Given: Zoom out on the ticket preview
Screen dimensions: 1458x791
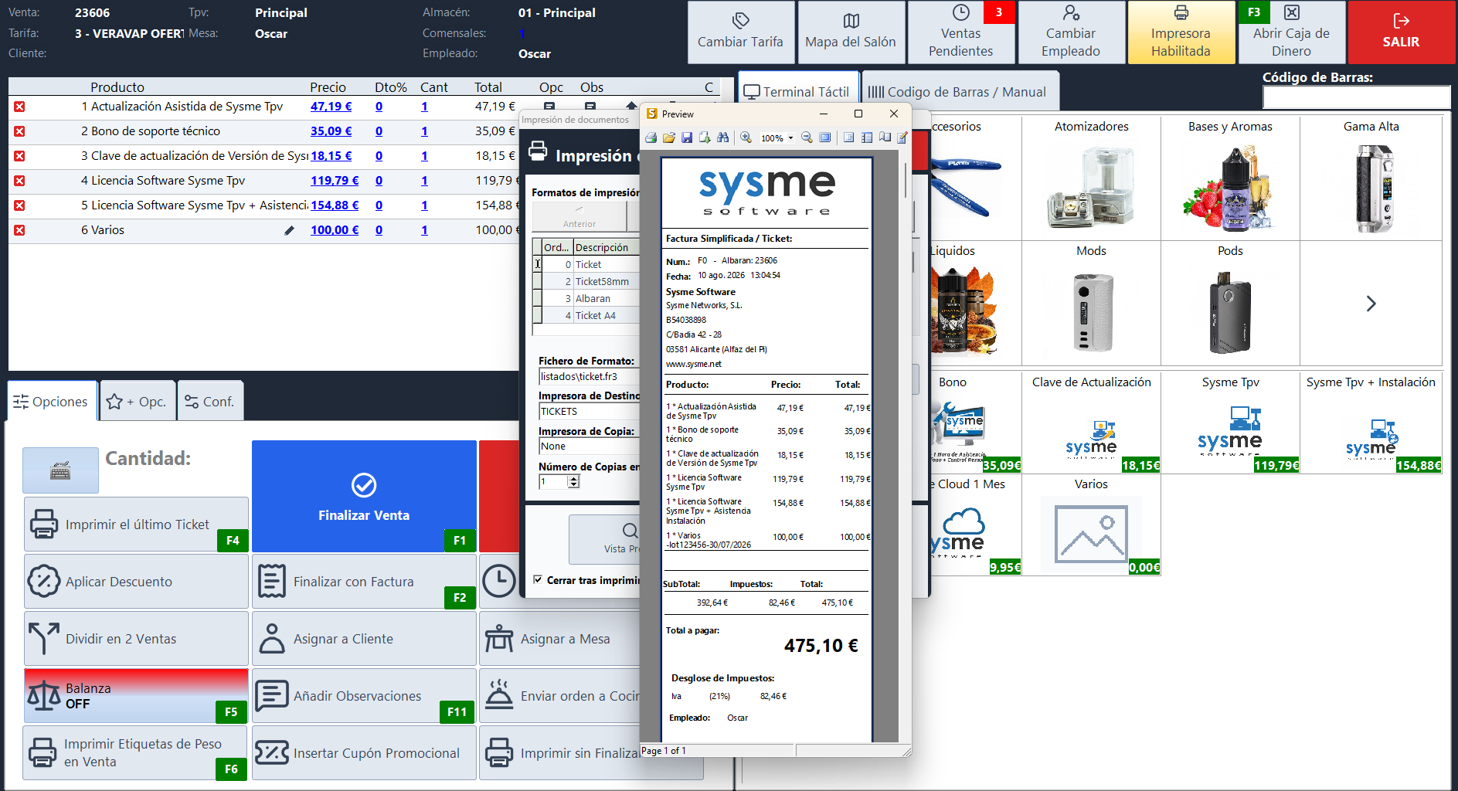Looking at the screenshot, I should [807, 137].
